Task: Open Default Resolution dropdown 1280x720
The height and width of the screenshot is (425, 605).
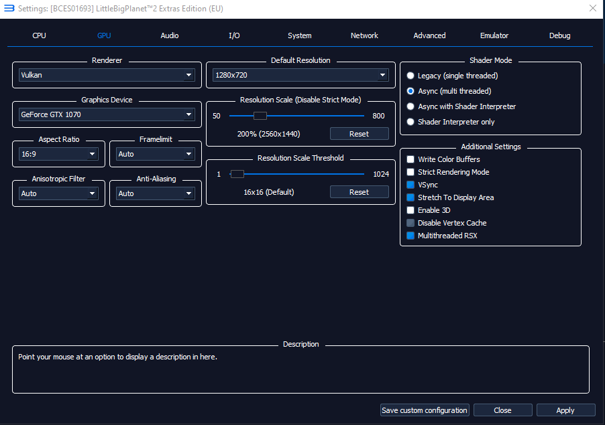Action: [x=300, y=75]
